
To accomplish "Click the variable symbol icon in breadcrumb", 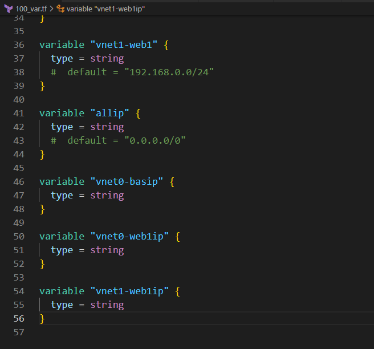I will tap(60, 9).
